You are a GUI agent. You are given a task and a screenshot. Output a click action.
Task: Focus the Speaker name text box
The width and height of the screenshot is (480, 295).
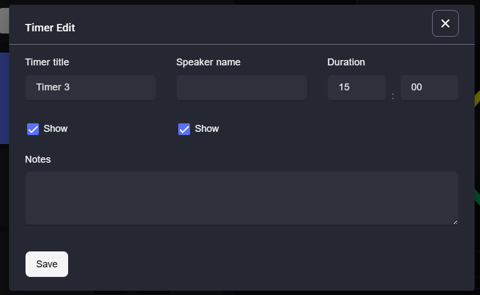242,87
